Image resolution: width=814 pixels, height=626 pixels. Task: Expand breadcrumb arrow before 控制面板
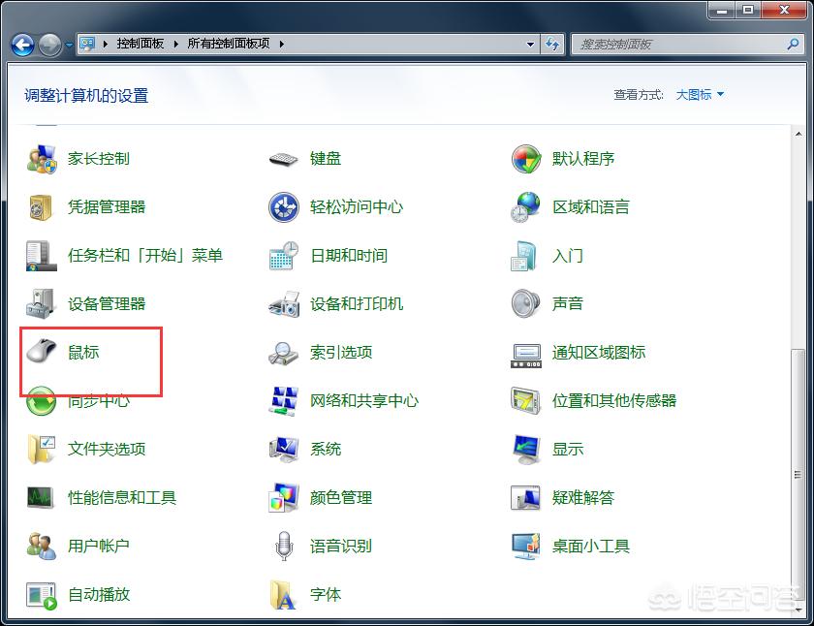pyautogui.click(x=105, y=45)
